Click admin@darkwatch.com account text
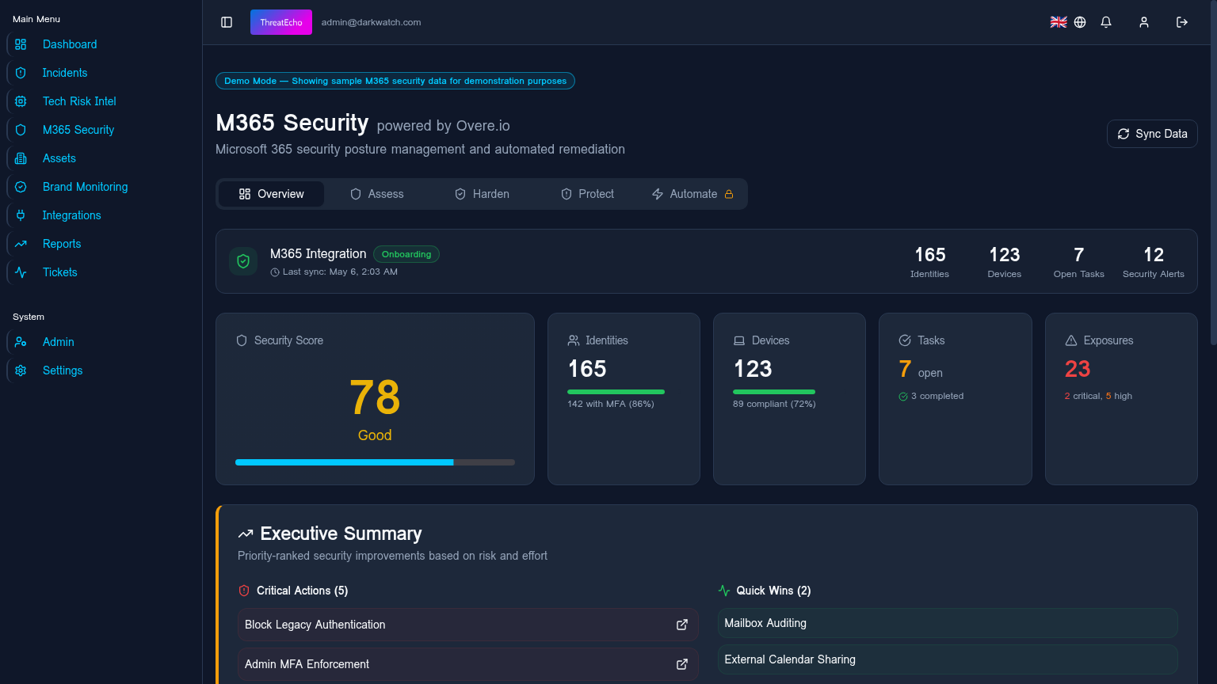Image resolution: width=1217 pixels, height=684 pixels. point(371,22)
